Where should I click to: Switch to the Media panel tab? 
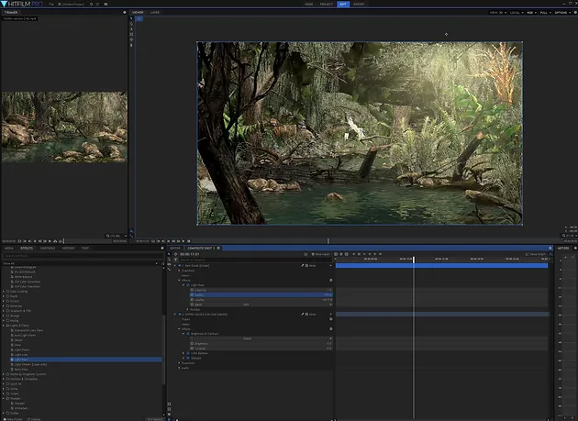[9, 248]
